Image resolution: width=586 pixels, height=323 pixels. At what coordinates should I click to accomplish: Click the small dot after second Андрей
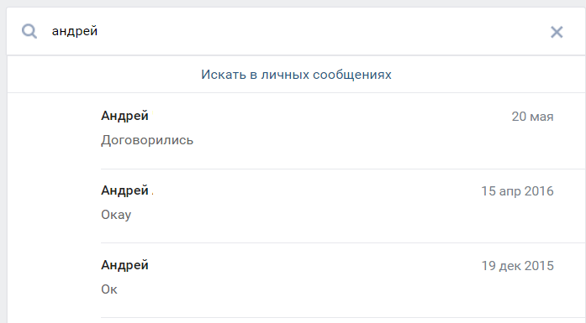(x=152, y=194)
